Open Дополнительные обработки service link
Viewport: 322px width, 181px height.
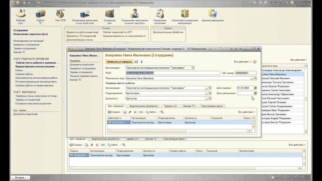168,32
